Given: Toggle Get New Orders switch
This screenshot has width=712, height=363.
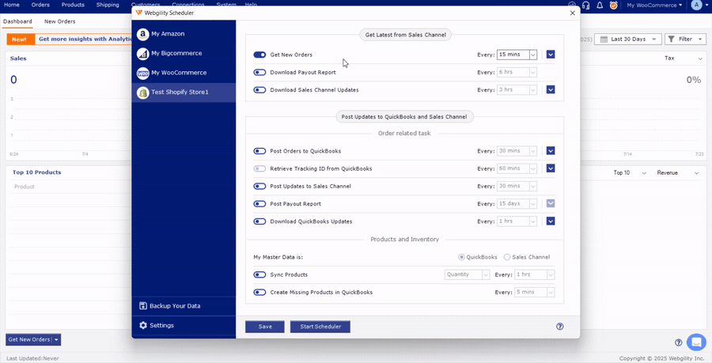Looking at the screenshot, I should coord(259,55).
